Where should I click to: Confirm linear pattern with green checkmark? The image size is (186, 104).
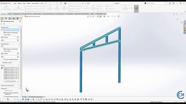[x=1, y=24]
